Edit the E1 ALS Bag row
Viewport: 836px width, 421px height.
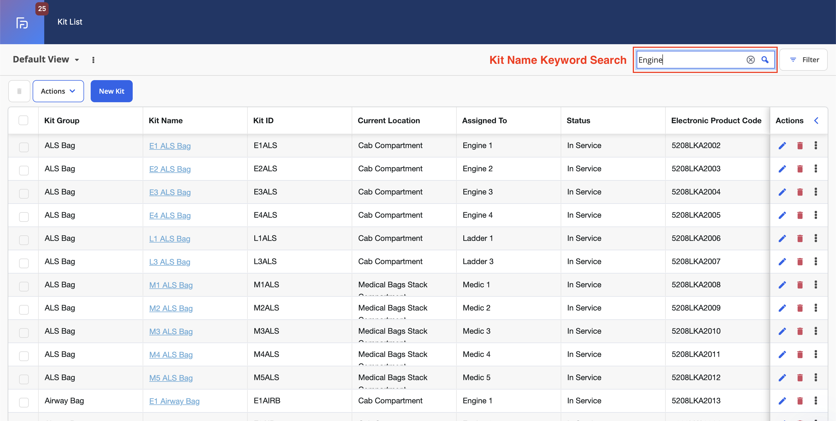click(782, 146)
